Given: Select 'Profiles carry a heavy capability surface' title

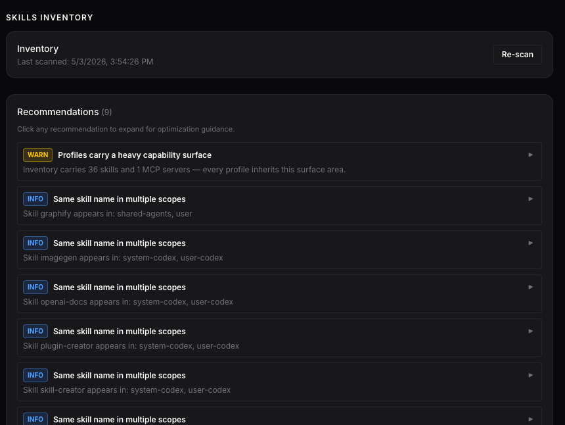Looking at the screenshot, I should [x=135, y=155].
